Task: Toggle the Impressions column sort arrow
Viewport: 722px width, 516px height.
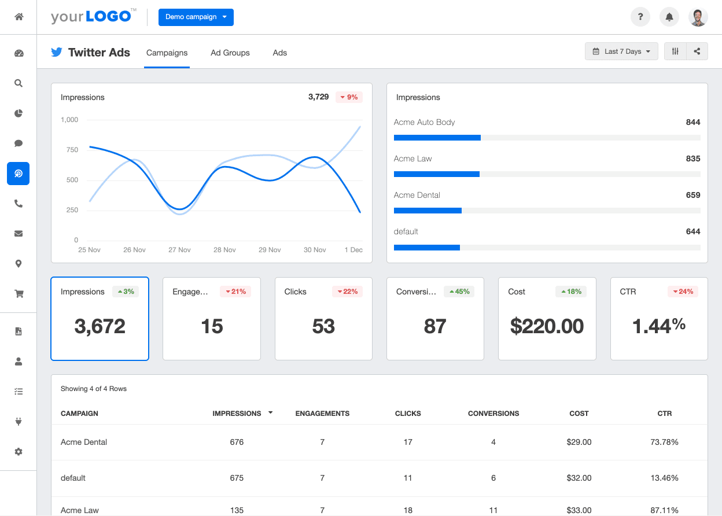Action: click(270, 413)
